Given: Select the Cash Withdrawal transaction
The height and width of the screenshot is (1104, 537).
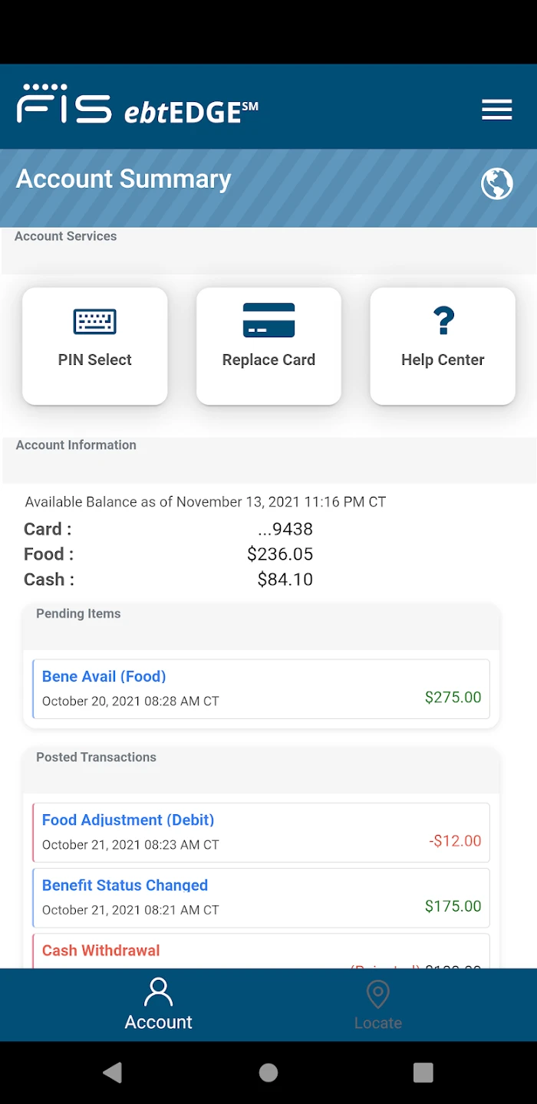Looking at the screenshot, I should (x=261, y=951).
